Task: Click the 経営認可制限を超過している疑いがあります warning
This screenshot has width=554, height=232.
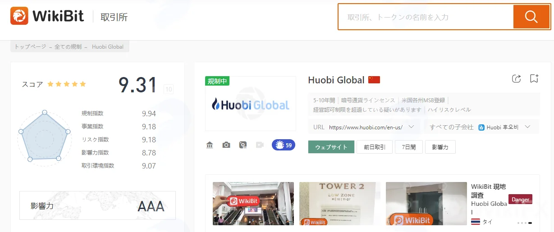Action: [x=367, y=109]
